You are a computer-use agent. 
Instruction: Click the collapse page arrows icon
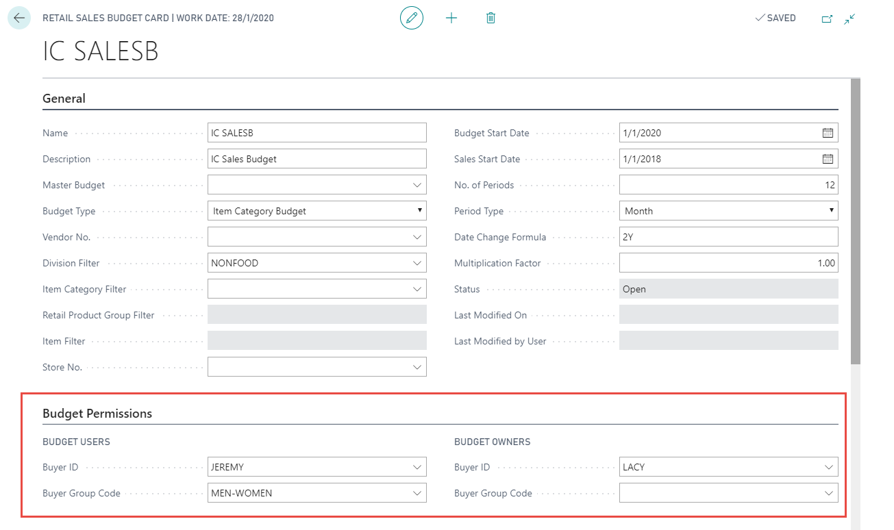[849, 18]
